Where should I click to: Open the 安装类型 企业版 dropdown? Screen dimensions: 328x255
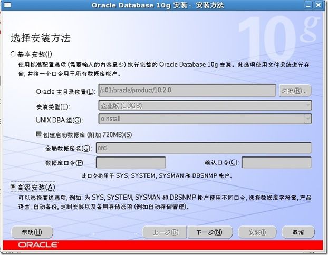(205, 105)
